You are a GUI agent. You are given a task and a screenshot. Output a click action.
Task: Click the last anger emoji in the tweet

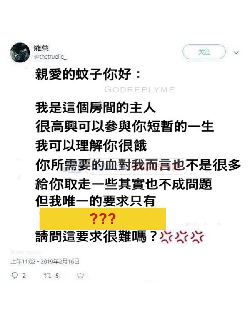[x=197, y=236]
